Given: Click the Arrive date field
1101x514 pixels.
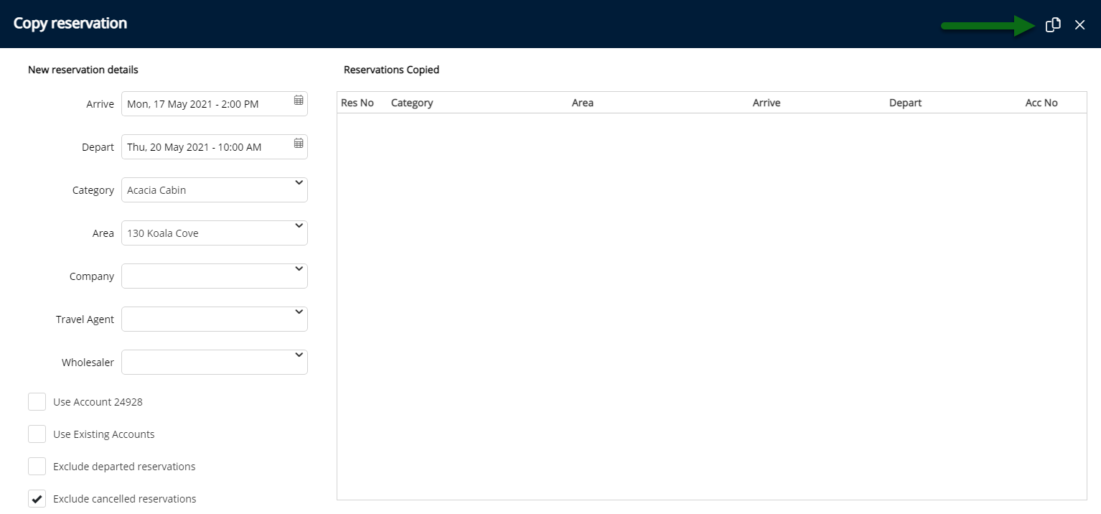Looking at the screenshot, I should pos(215,104).
